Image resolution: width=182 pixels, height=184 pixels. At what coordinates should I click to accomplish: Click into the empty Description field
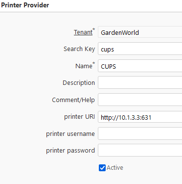[x=140, y=82]
